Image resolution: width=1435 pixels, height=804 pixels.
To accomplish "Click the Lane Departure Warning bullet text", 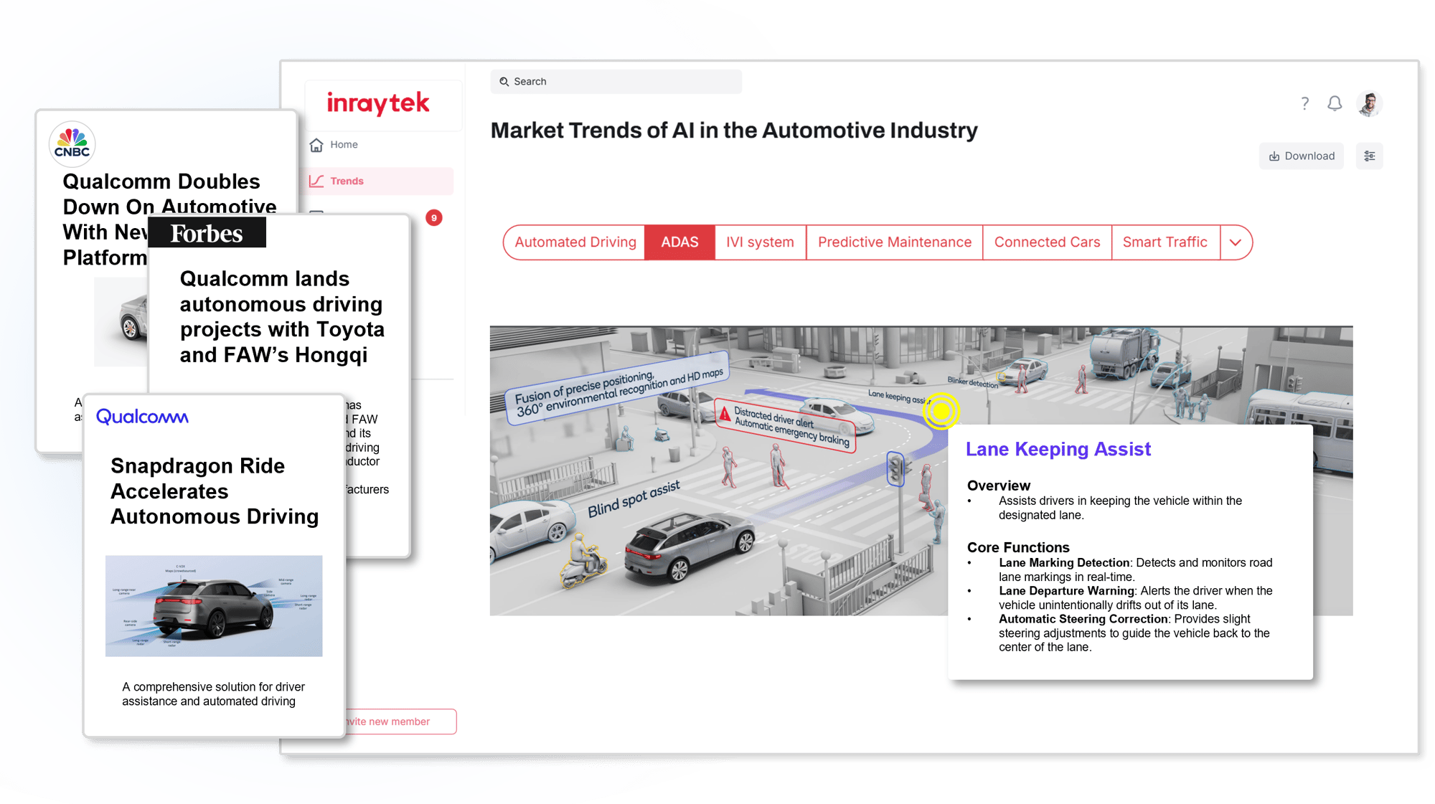I will tap(1135, 597).
